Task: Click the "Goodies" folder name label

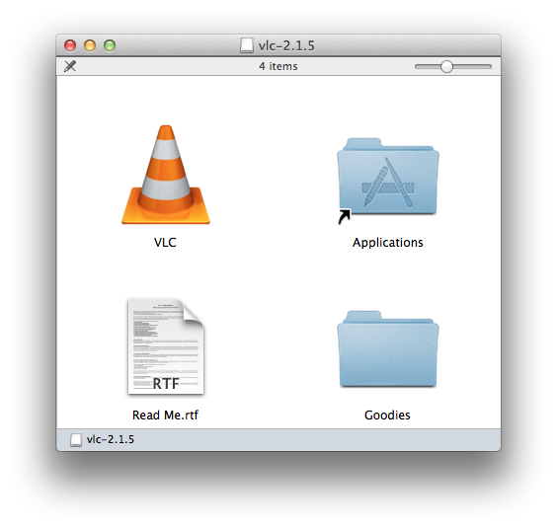Action: 387,416
